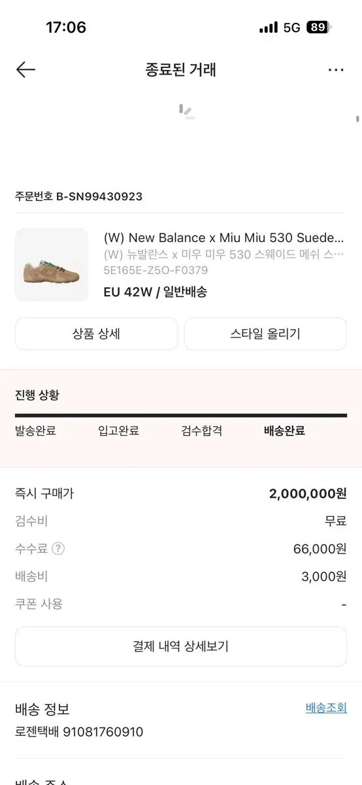Select the 입고완료 progress step
Screen dimensions: 362x785
pos(118,430)
